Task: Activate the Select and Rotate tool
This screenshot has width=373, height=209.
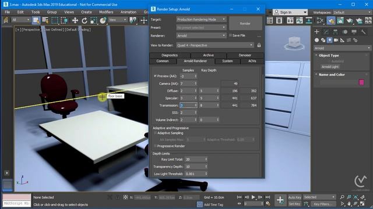Action: point(85,21)
